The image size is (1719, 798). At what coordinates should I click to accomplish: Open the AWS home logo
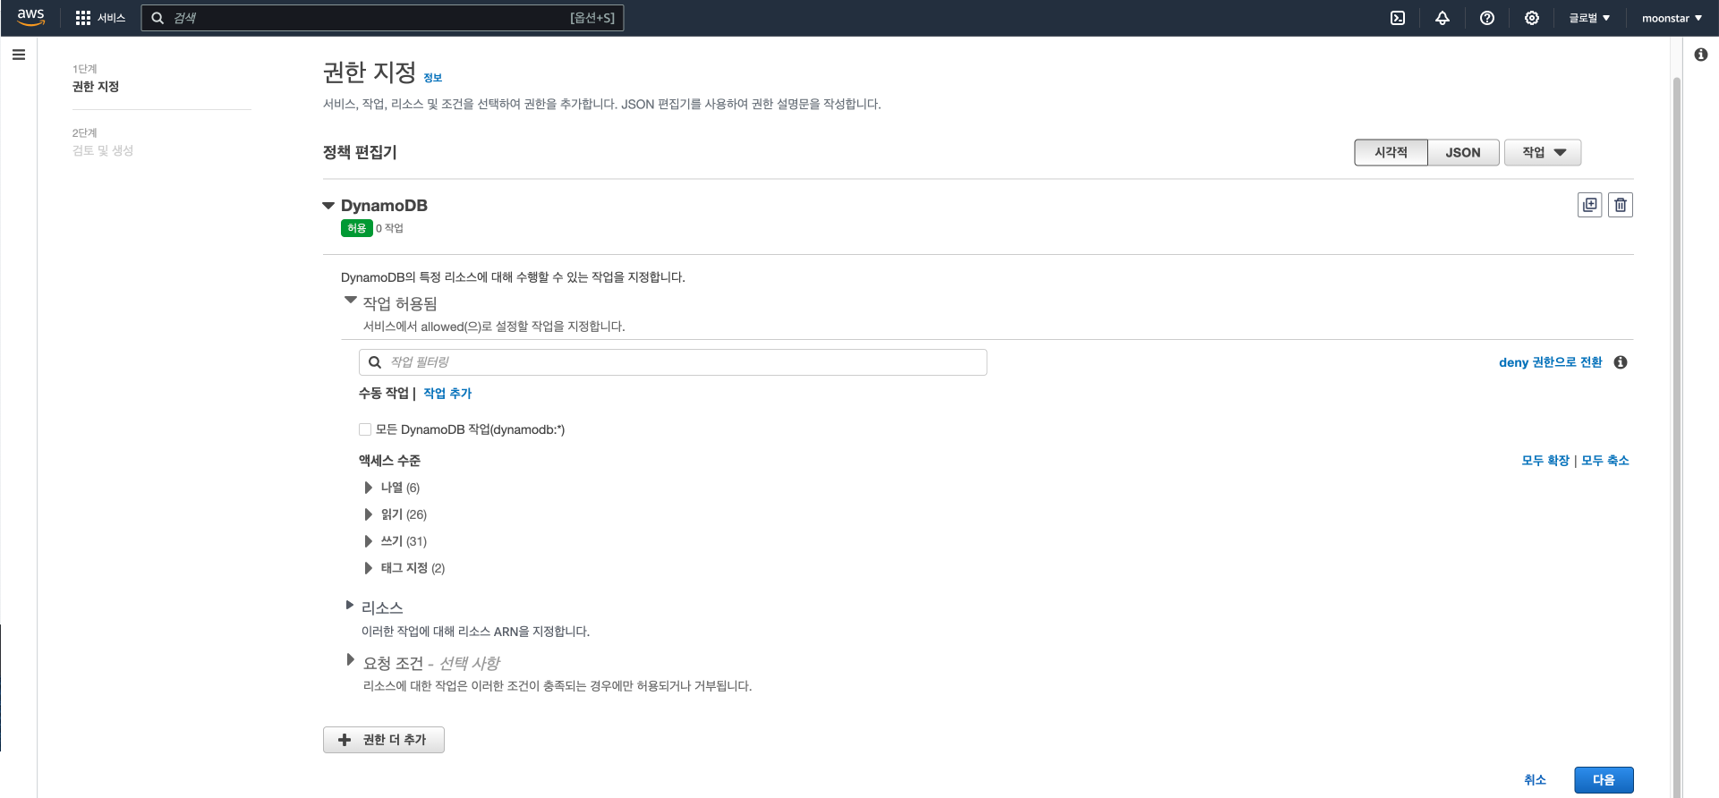30,18
